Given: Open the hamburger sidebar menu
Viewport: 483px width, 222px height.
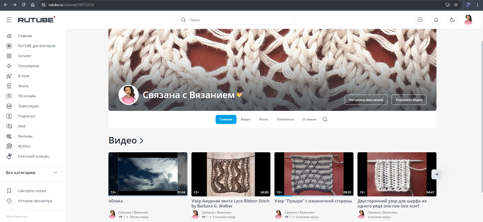Looking at the screenshot, I should coord(9,20).
